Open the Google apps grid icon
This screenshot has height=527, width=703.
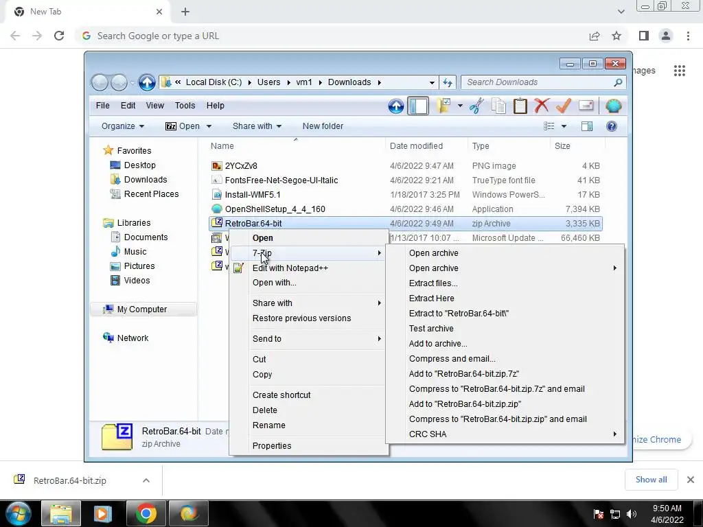(x=679, y=71)
